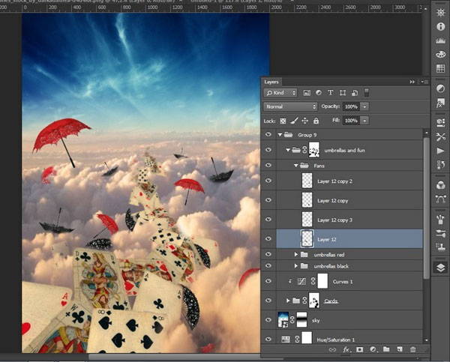The image size is (450, 362).
Task: Hide the Group 9 layer group
Action: coord(268,134)
